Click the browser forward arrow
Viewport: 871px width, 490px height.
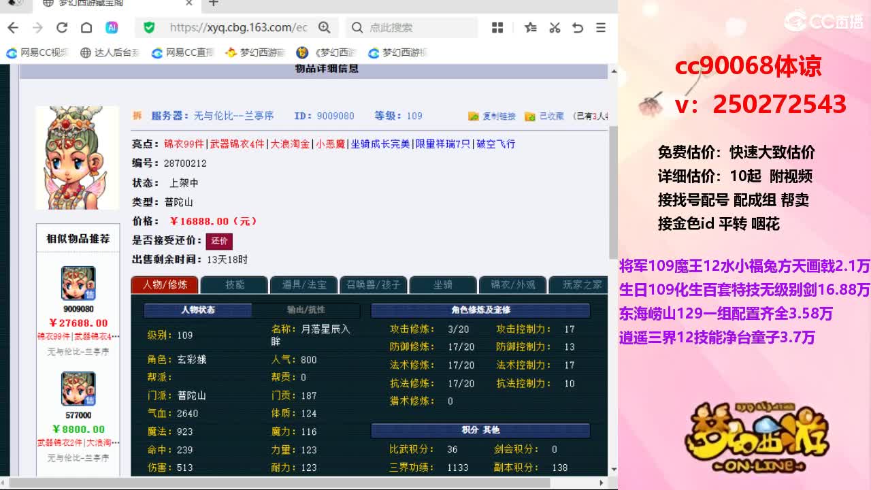[x=37, y=27]
